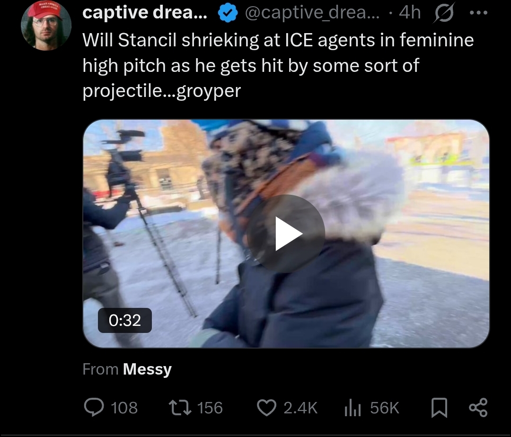Tap the Grok slash icon

coord(443,13)
